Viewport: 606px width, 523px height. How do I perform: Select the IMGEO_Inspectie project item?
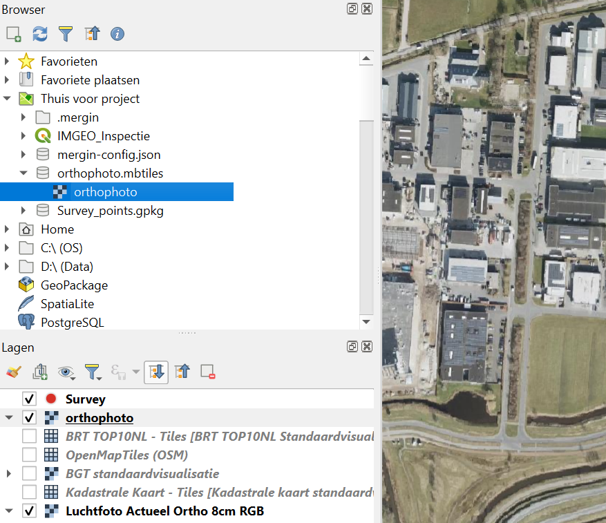(x=103, y=136)
